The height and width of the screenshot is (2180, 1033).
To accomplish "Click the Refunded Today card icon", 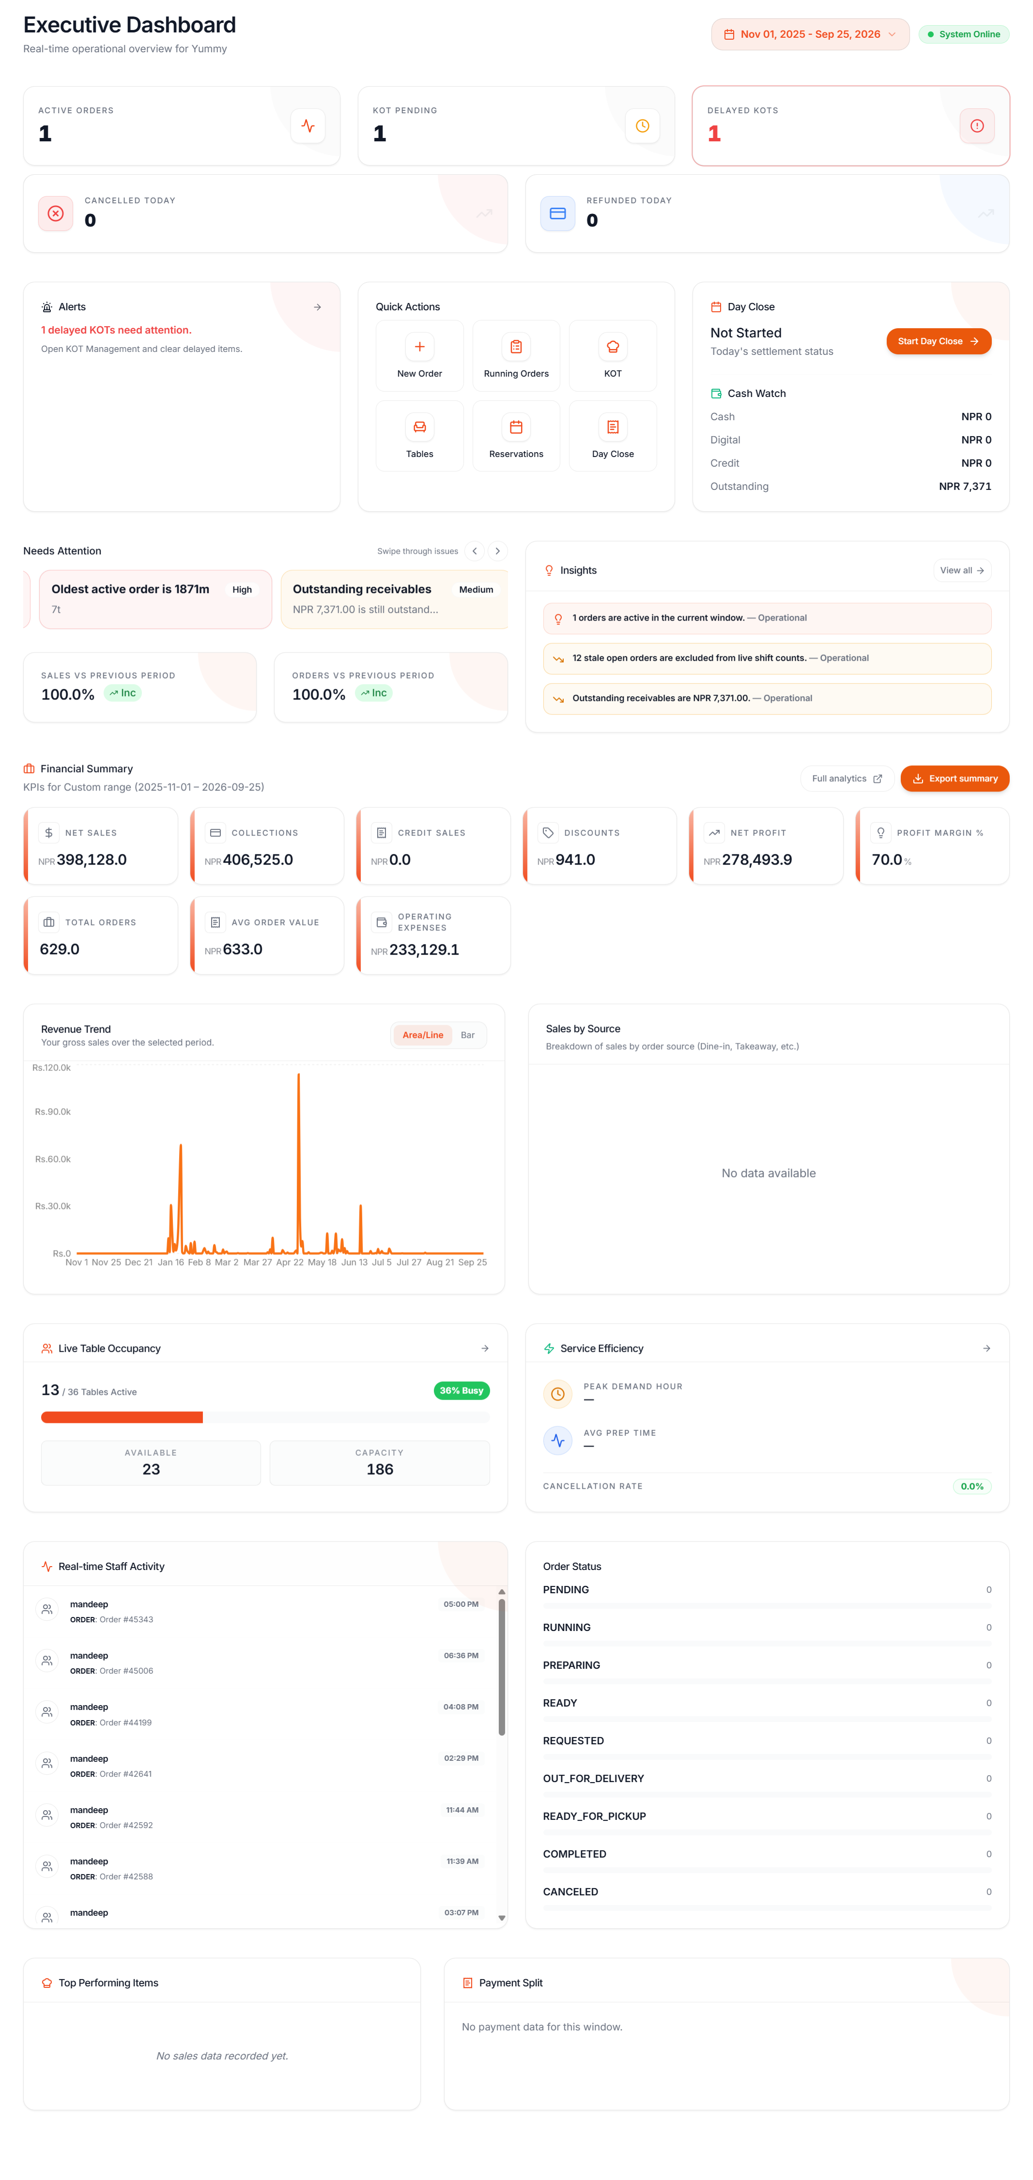I will coord(558,213).
